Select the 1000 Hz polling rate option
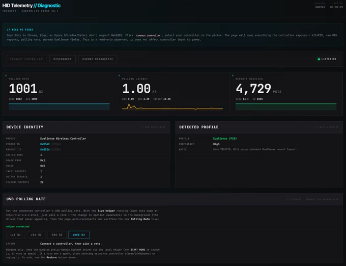 pos(79,235)
